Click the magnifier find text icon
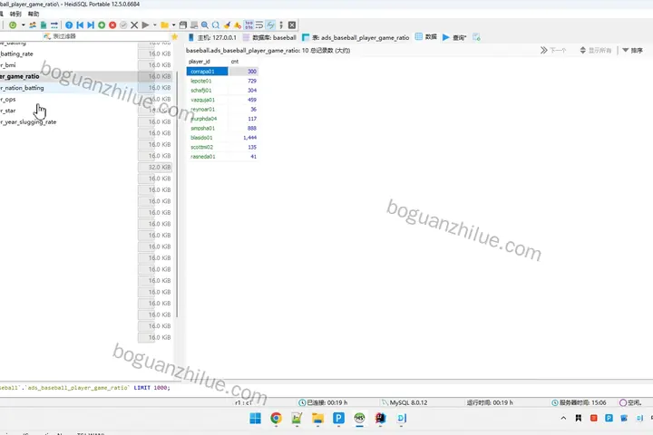Viewport: 653px width, 435px height. pos(205,25)
